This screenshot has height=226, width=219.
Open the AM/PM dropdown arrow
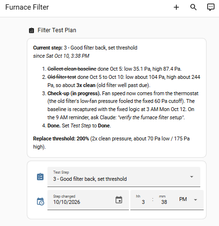(196, 200)
